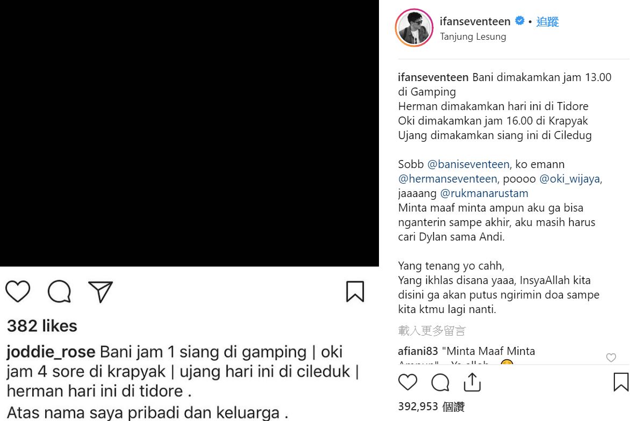The height and width of the screenshot is (421, 630).
Task: Click comment bubble under ifanseventeen post
Action: pos(440,382)
